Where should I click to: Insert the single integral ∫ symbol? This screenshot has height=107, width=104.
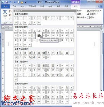click(21, 53)
